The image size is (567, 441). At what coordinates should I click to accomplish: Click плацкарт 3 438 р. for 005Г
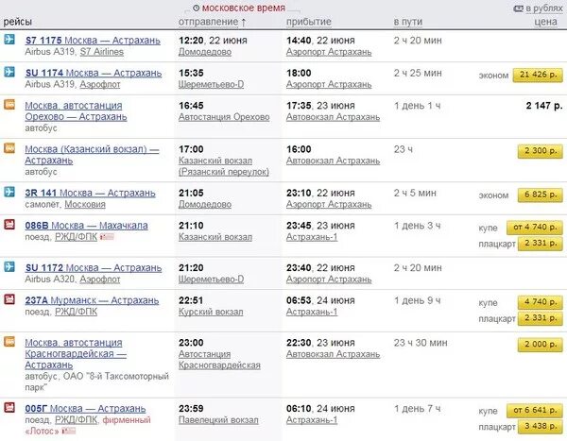tap(541, 427)
